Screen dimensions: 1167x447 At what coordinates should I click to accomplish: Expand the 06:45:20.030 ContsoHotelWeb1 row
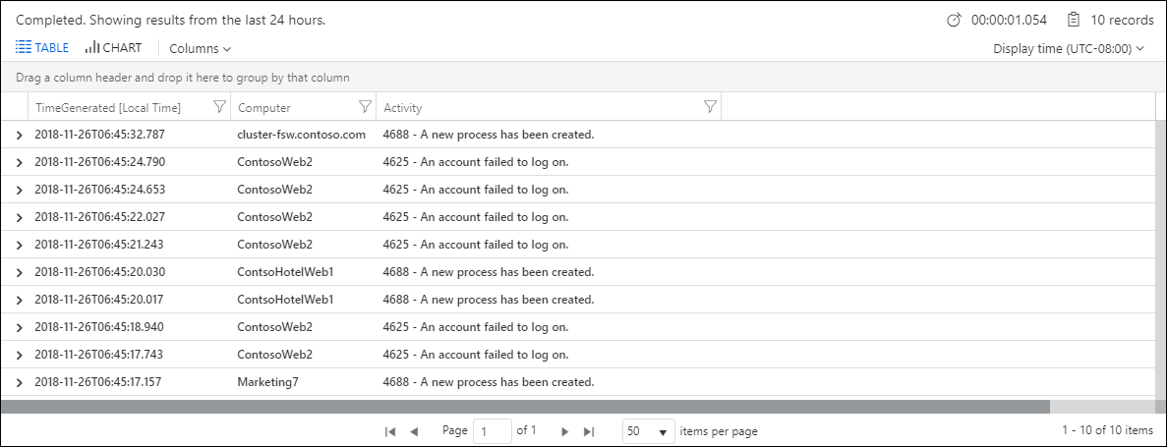tap(19, 272)
